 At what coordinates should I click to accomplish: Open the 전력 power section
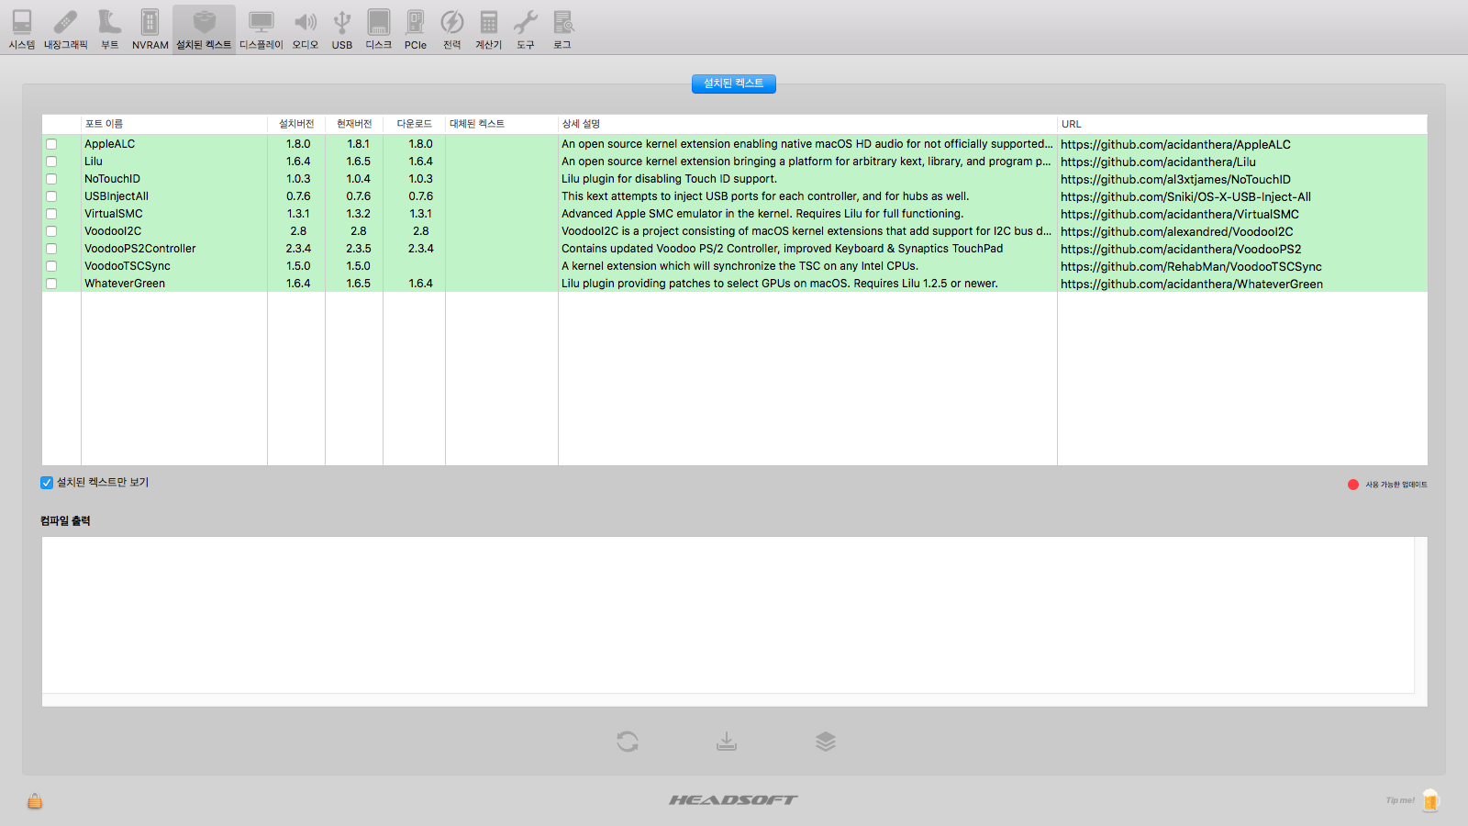(x=452, y=28)
